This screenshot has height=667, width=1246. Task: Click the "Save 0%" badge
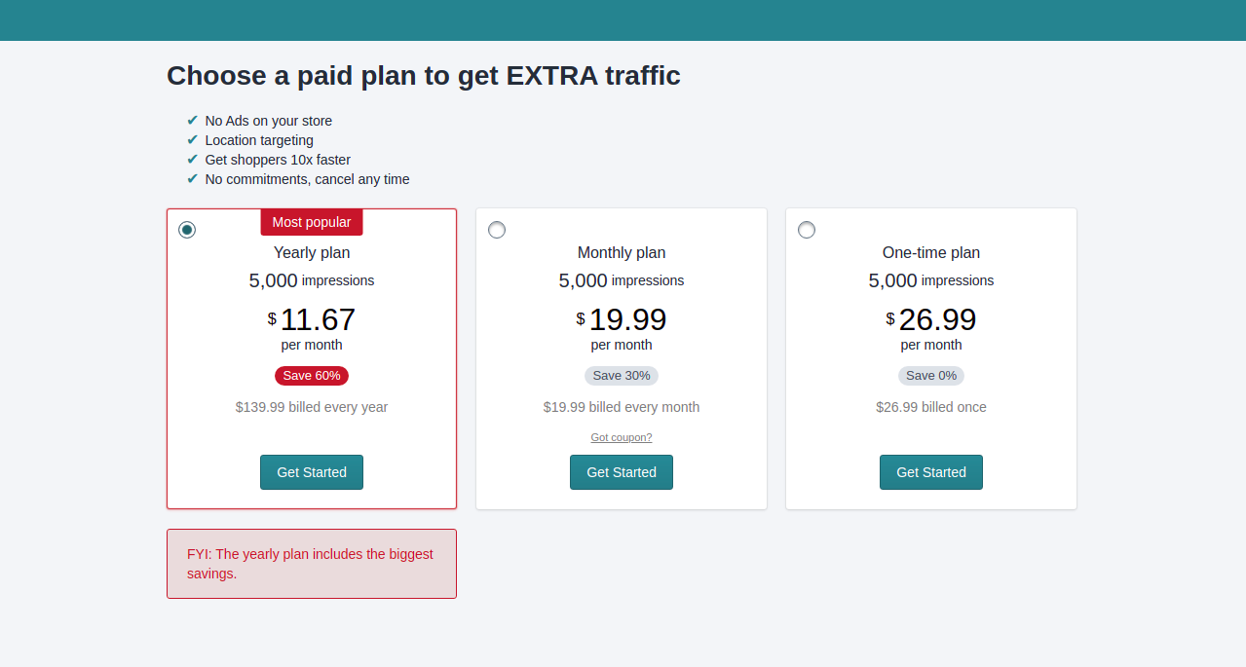tap(931, 376)
